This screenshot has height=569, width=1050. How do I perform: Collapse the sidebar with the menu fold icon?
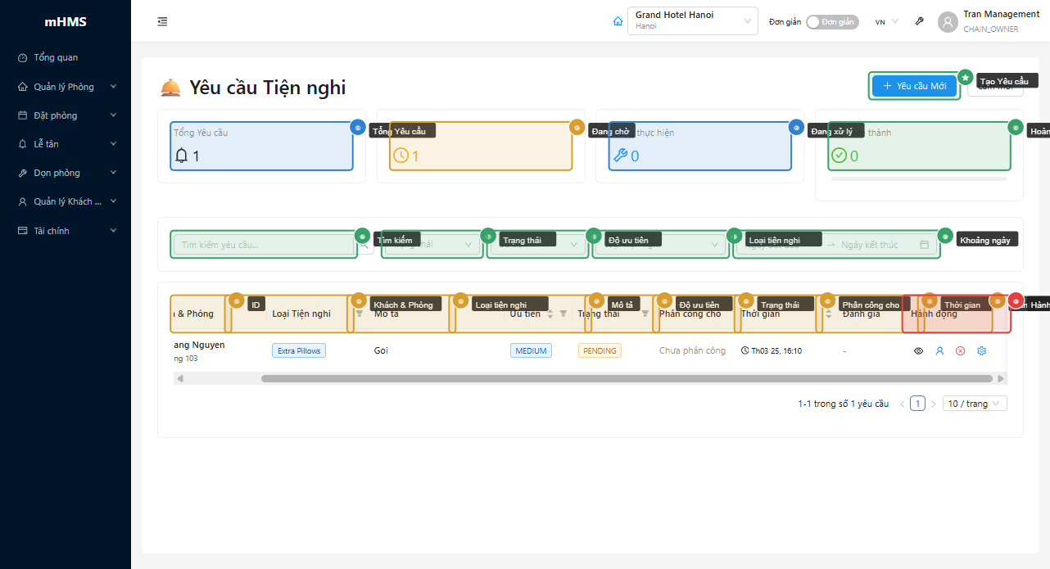[162, 22]
